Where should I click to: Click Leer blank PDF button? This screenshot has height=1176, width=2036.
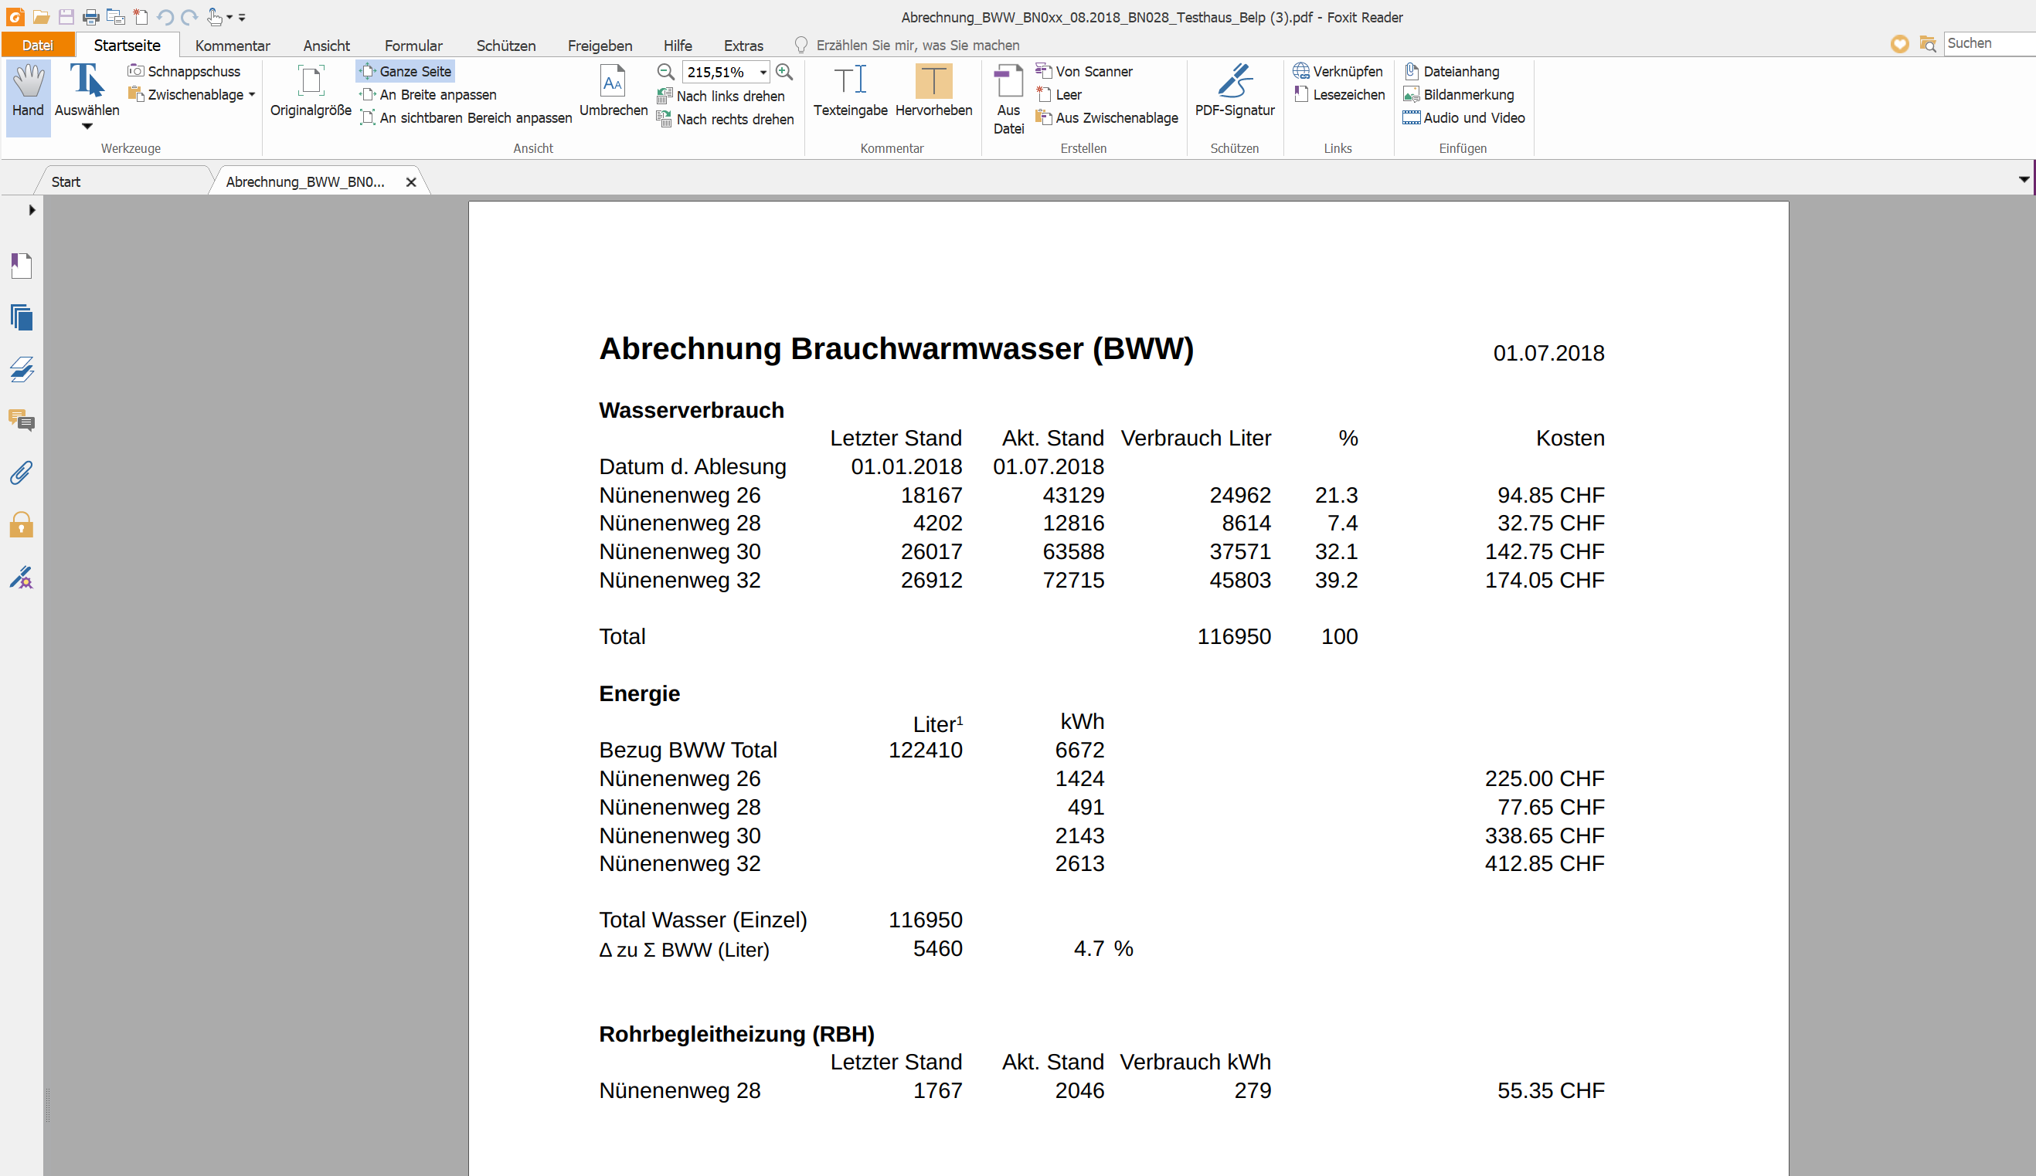1059,94
